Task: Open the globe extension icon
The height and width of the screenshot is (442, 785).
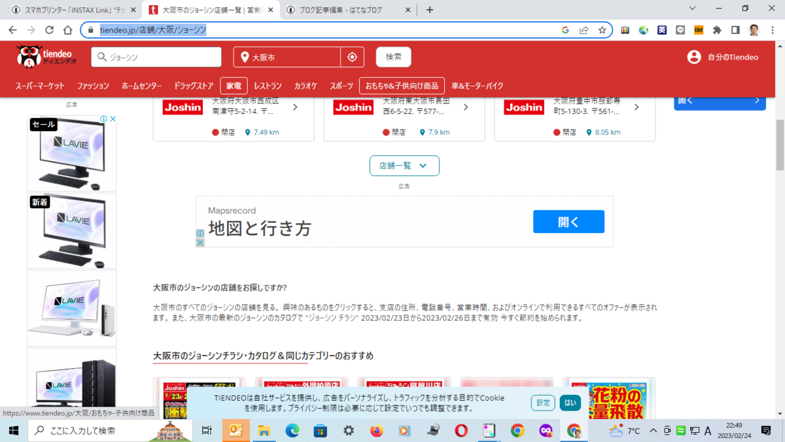Action: [644, 30]
